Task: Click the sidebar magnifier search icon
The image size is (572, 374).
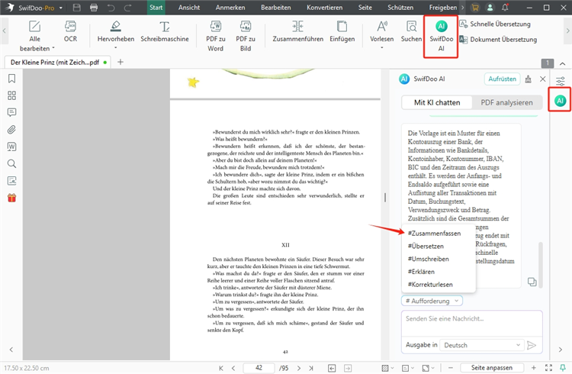Action: pyautogui.click(x=11, y=163)
